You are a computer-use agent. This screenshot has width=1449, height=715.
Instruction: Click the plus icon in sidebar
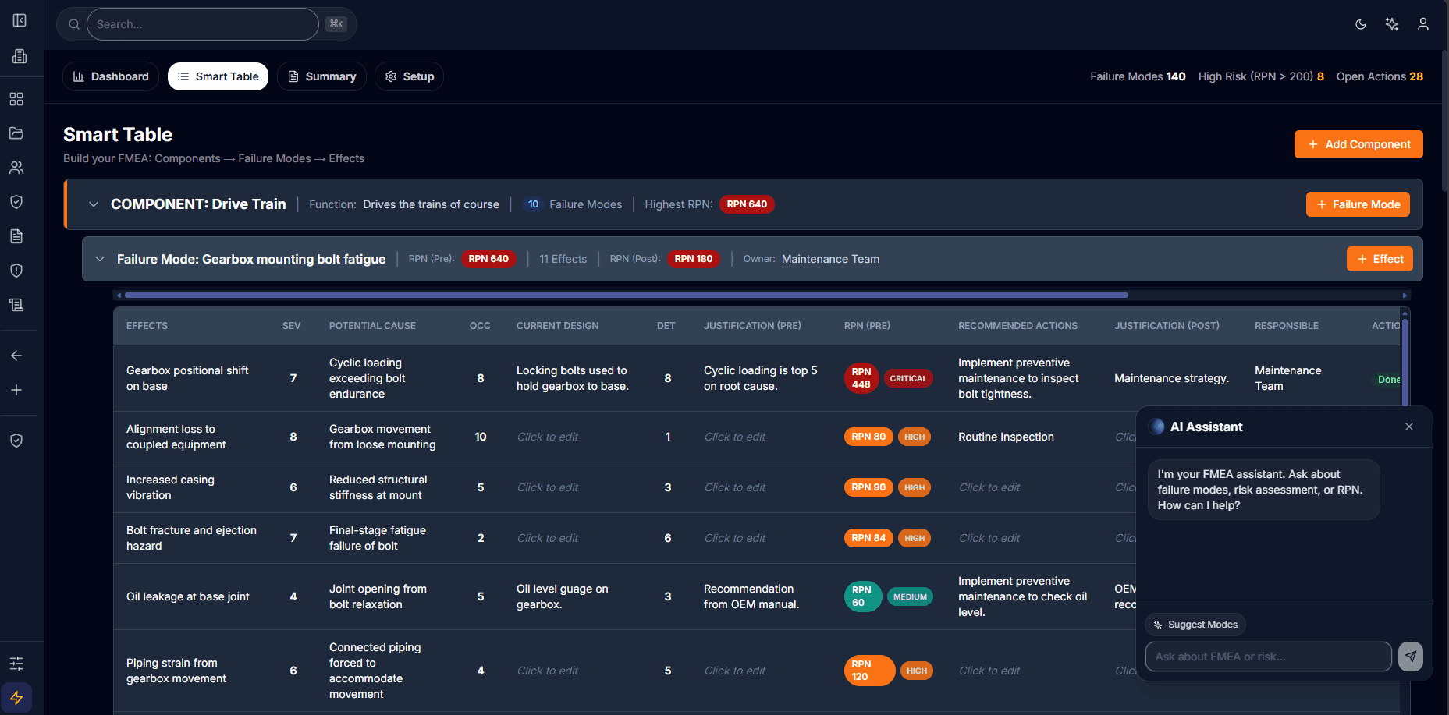coord(16,390)
